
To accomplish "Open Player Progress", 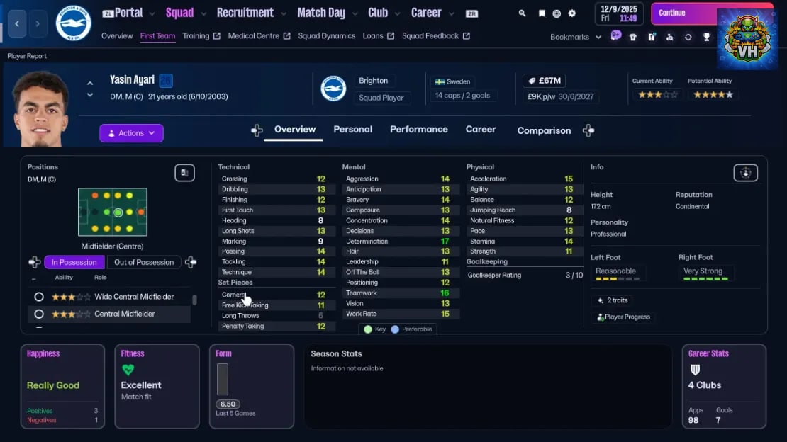I will 623,317.
